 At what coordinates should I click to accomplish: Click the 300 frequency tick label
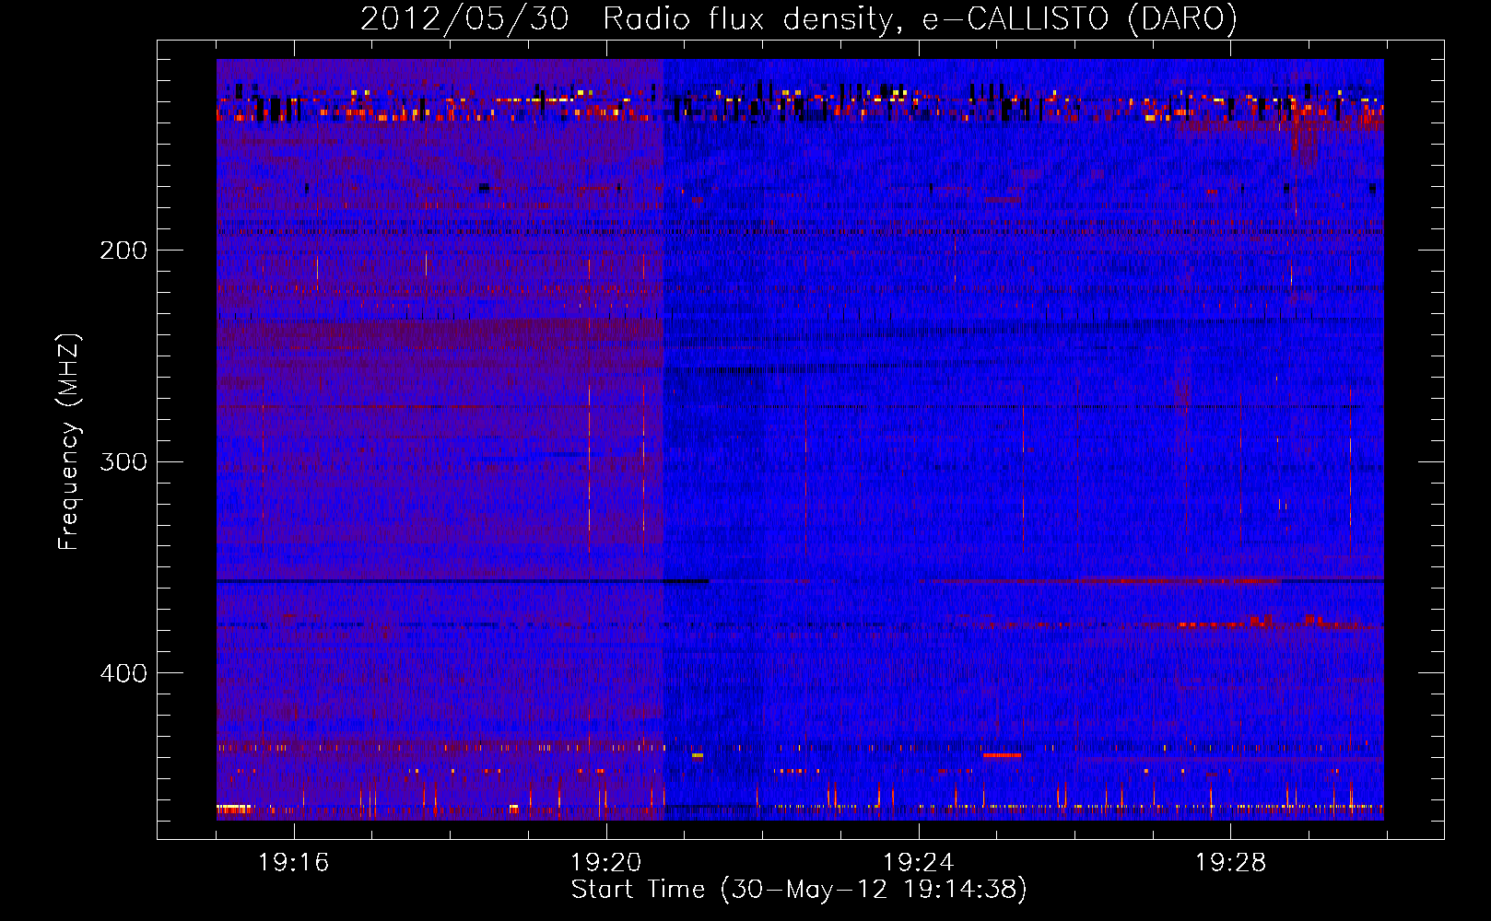click(x=123, y=461)
